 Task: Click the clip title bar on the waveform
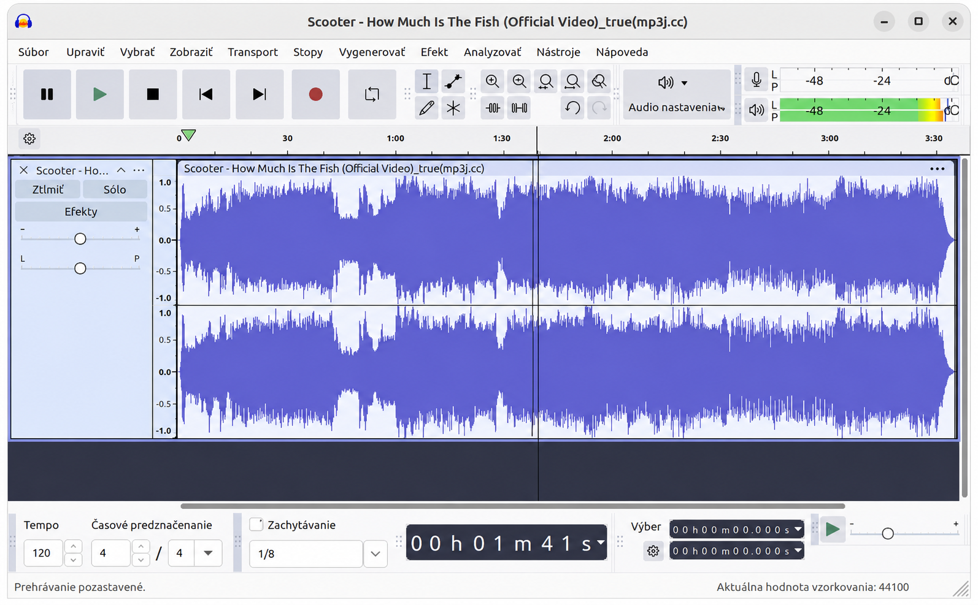point(566,169)
